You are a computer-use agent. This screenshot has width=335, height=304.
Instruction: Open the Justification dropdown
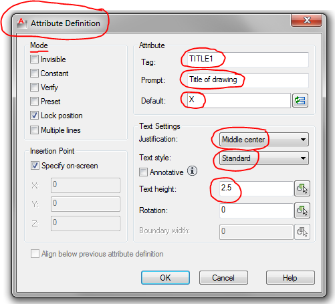[x=264, y=140]
